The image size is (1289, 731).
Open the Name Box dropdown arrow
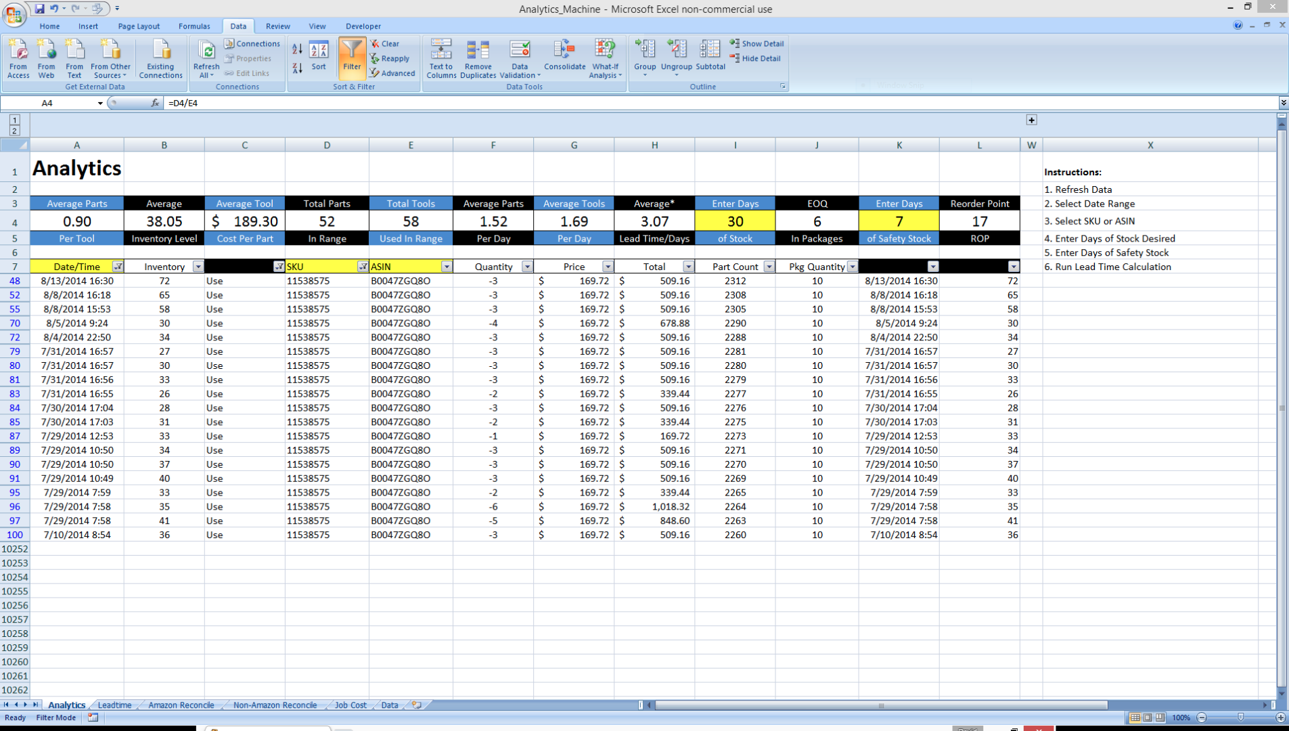pyautogui.click(x=100, y=103)
